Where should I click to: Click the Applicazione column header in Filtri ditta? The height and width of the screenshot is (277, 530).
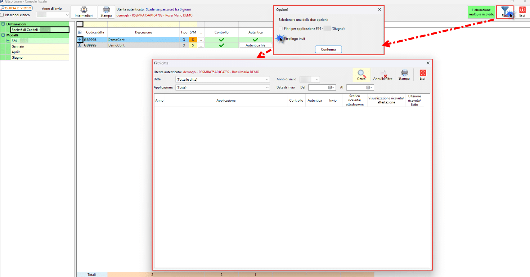pos(226,100)
